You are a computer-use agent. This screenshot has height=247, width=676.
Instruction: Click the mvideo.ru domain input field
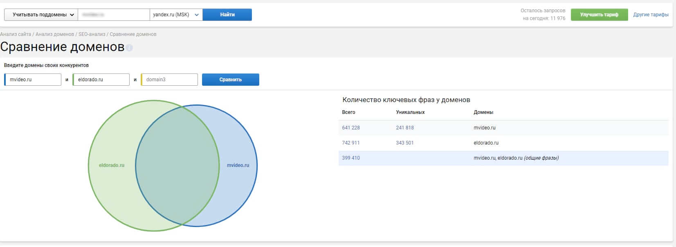(x=33, y=80)
